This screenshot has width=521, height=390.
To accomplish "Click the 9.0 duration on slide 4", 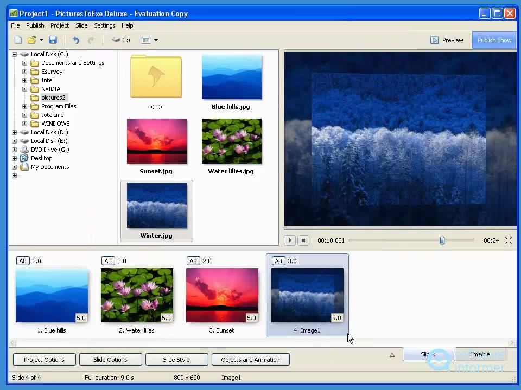I will pyautogui.click(x=336, y=318).
